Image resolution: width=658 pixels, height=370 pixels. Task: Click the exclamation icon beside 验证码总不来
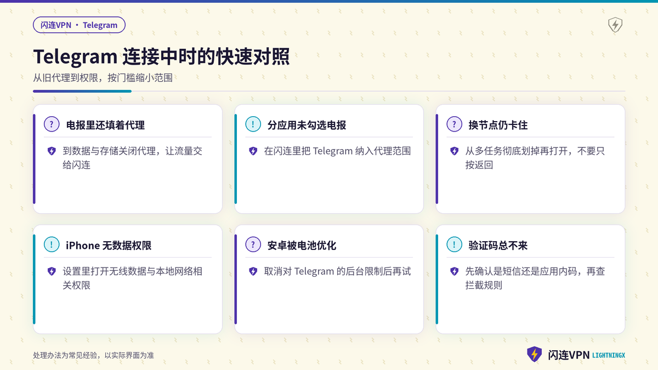click(454, 245)
